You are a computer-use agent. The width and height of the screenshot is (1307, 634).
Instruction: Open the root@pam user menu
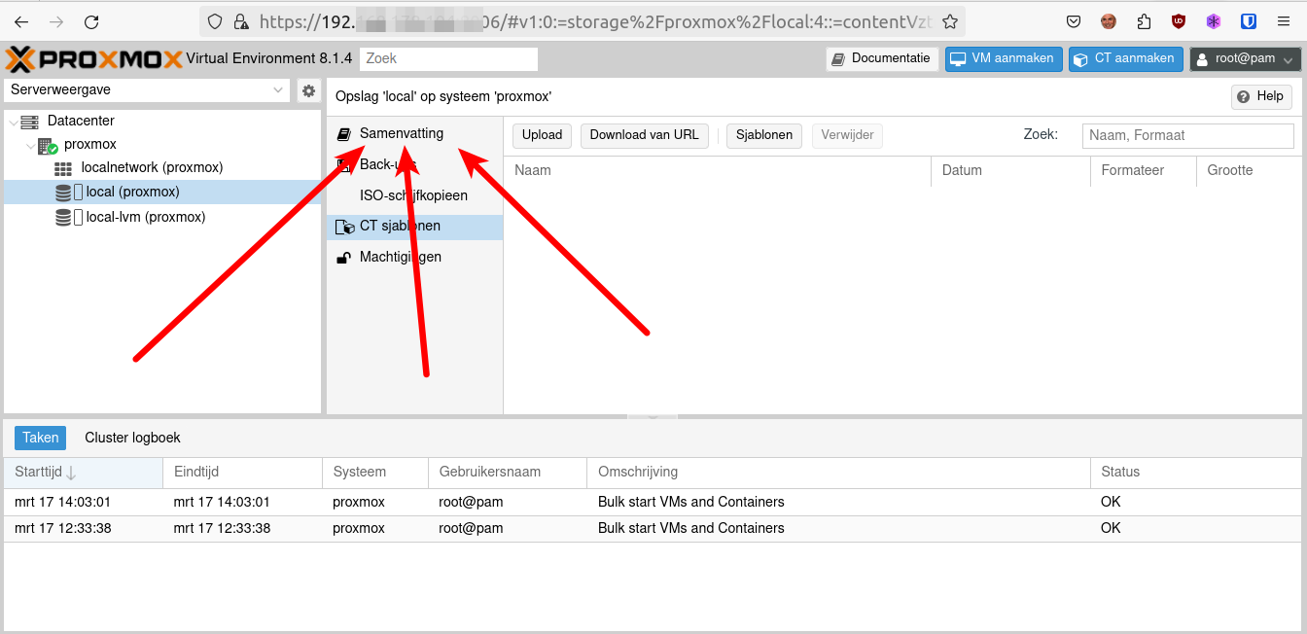(1245, 59)
